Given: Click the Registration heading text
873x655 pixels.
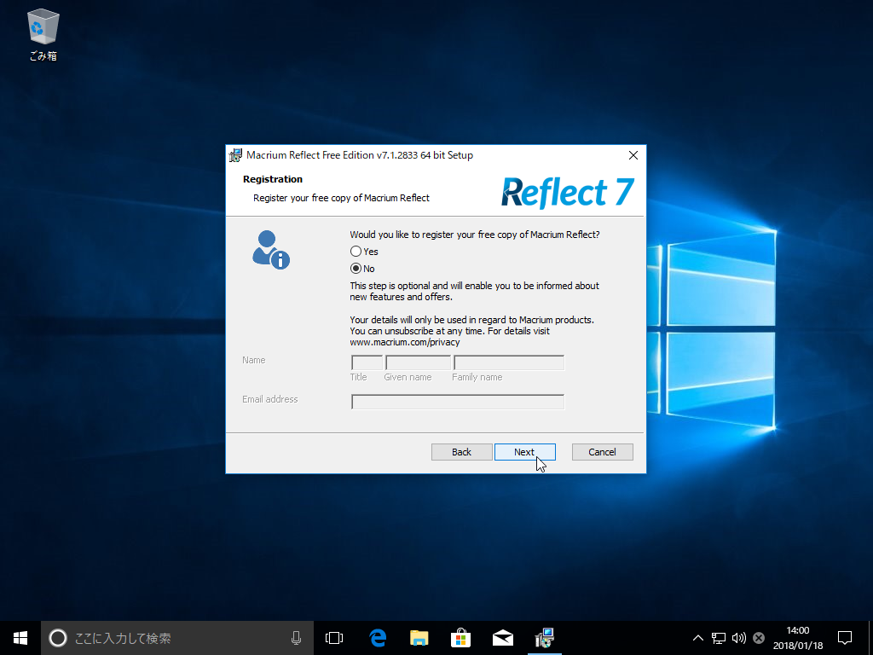Looking at the screenshot, I should pyautogui.click(x=273, y=179).
